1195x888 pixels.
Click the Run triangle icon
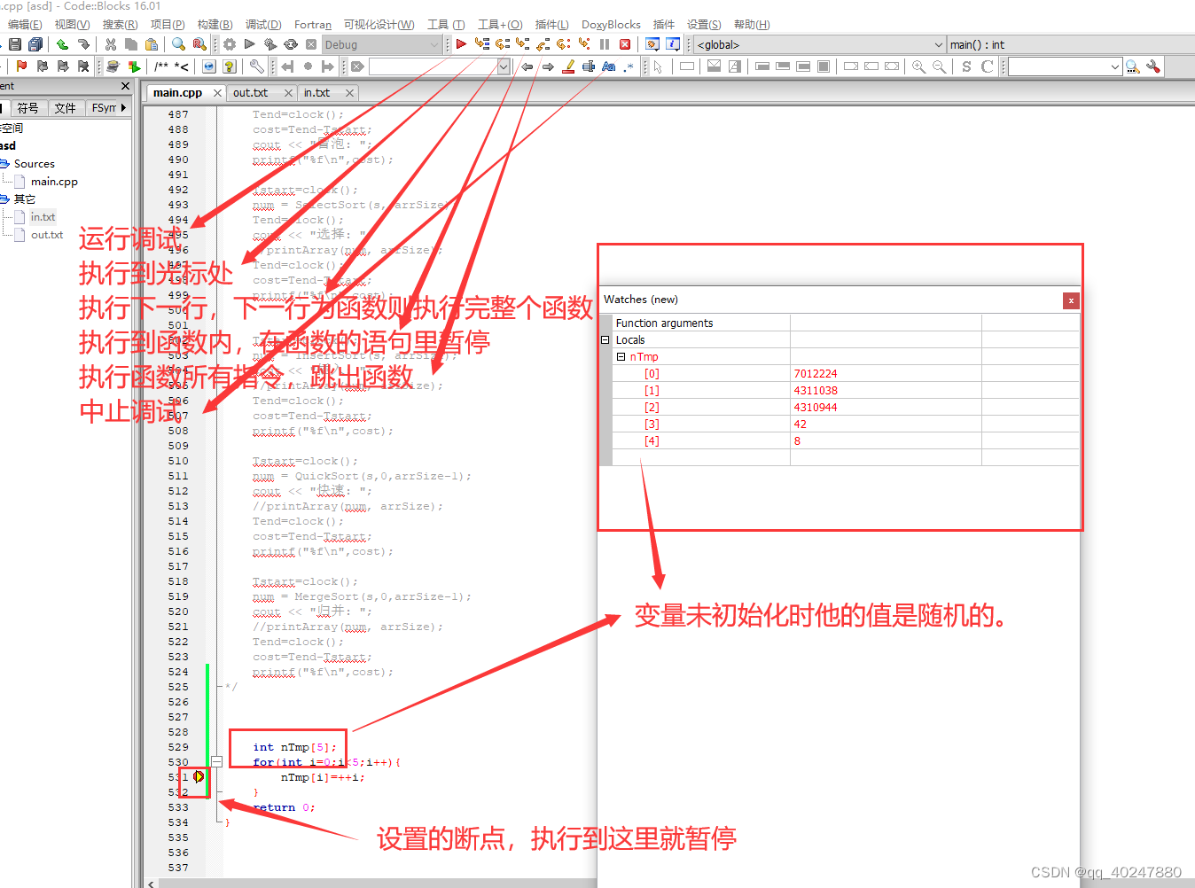250,44
